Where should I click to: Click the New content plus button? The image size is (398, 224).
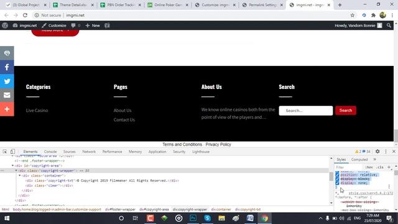[x=93, y=26]
